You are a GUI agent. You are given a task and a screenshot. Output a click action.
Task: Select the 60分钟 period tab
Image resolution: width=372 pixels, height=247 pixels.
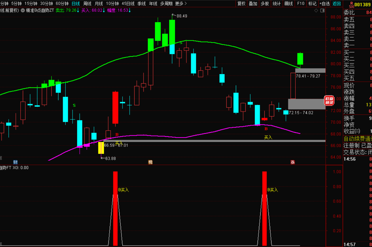coord(62,4)
